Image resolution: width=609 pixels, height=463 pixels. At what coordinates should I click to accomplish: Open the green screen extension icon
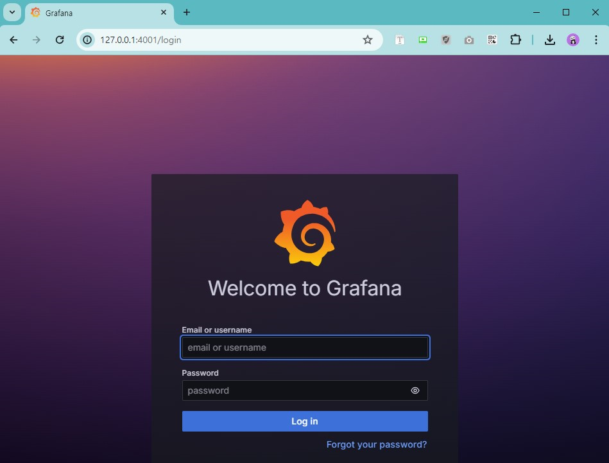point(423,40)
